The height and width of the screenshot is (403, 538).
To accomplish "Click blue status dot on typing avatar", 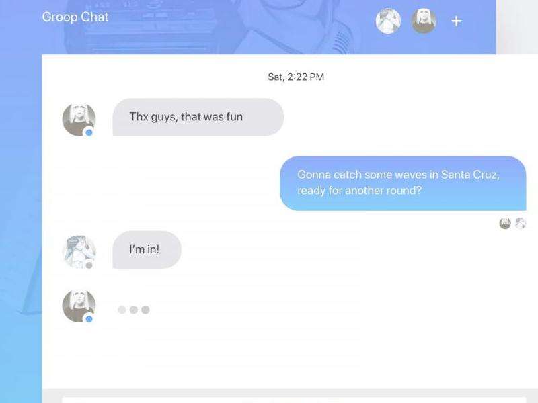I will pyautogui.click(x=89, y=319).
